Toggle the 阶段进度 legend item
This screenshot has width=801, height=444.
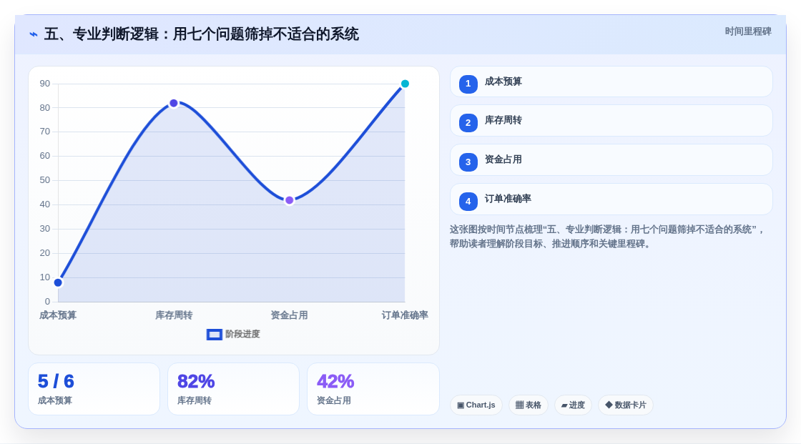click(x=233, y=334)
